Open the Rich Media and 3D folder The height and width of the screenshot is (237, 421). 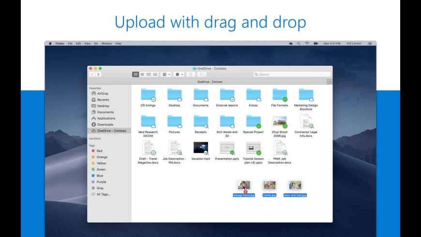tap(227, 121)
